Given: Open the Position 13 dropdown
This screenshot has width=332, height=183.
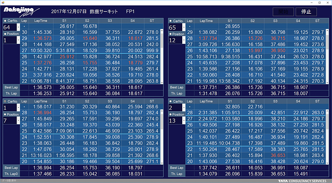Looking at the screenshot, I should click(x=184, y=120).
